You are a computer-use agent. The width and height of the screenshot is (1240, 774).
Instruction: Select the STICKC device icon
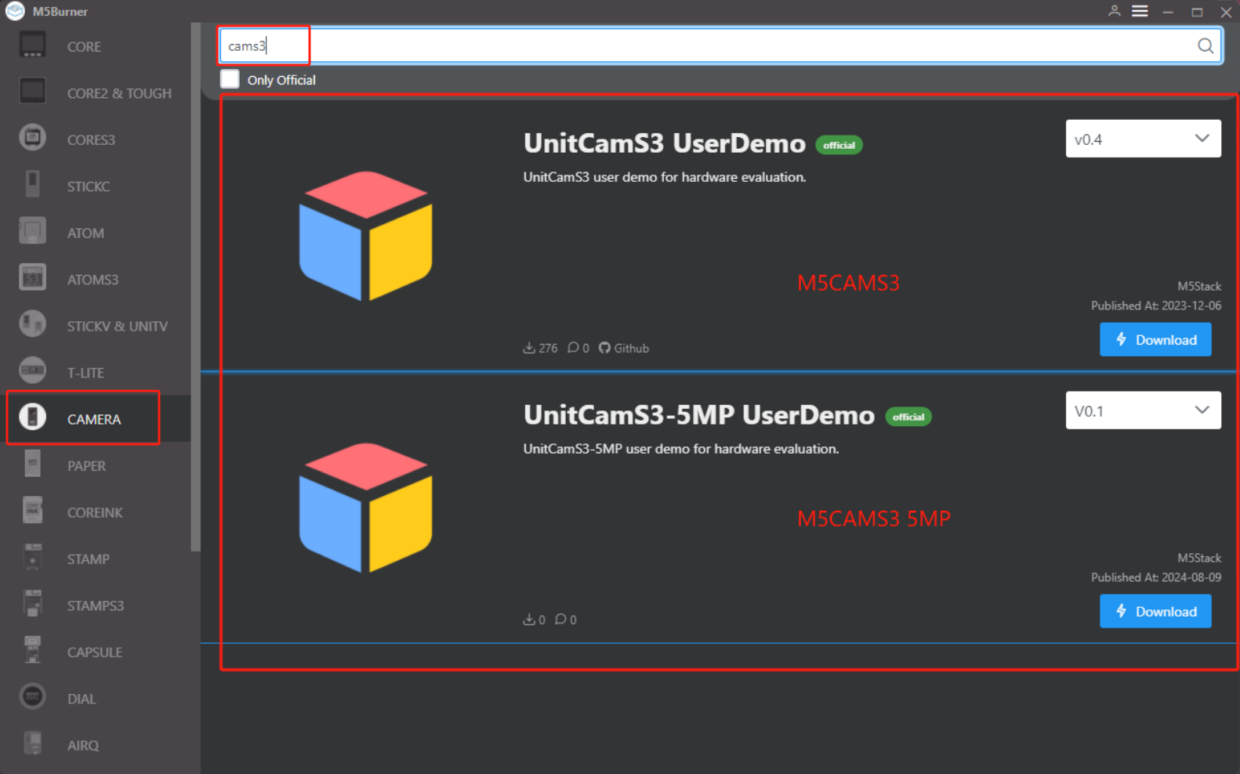[x=32, y=184]
